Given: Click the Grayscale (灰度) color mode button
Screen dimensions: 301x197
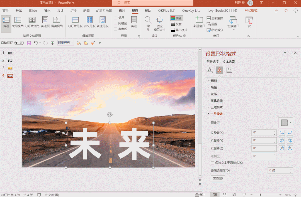Looking at the screenshot, I should point(176,24).
